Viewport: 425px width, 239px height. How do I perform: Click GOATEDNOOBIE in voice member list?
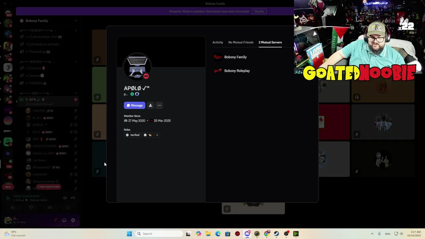(x=51, y=146)
